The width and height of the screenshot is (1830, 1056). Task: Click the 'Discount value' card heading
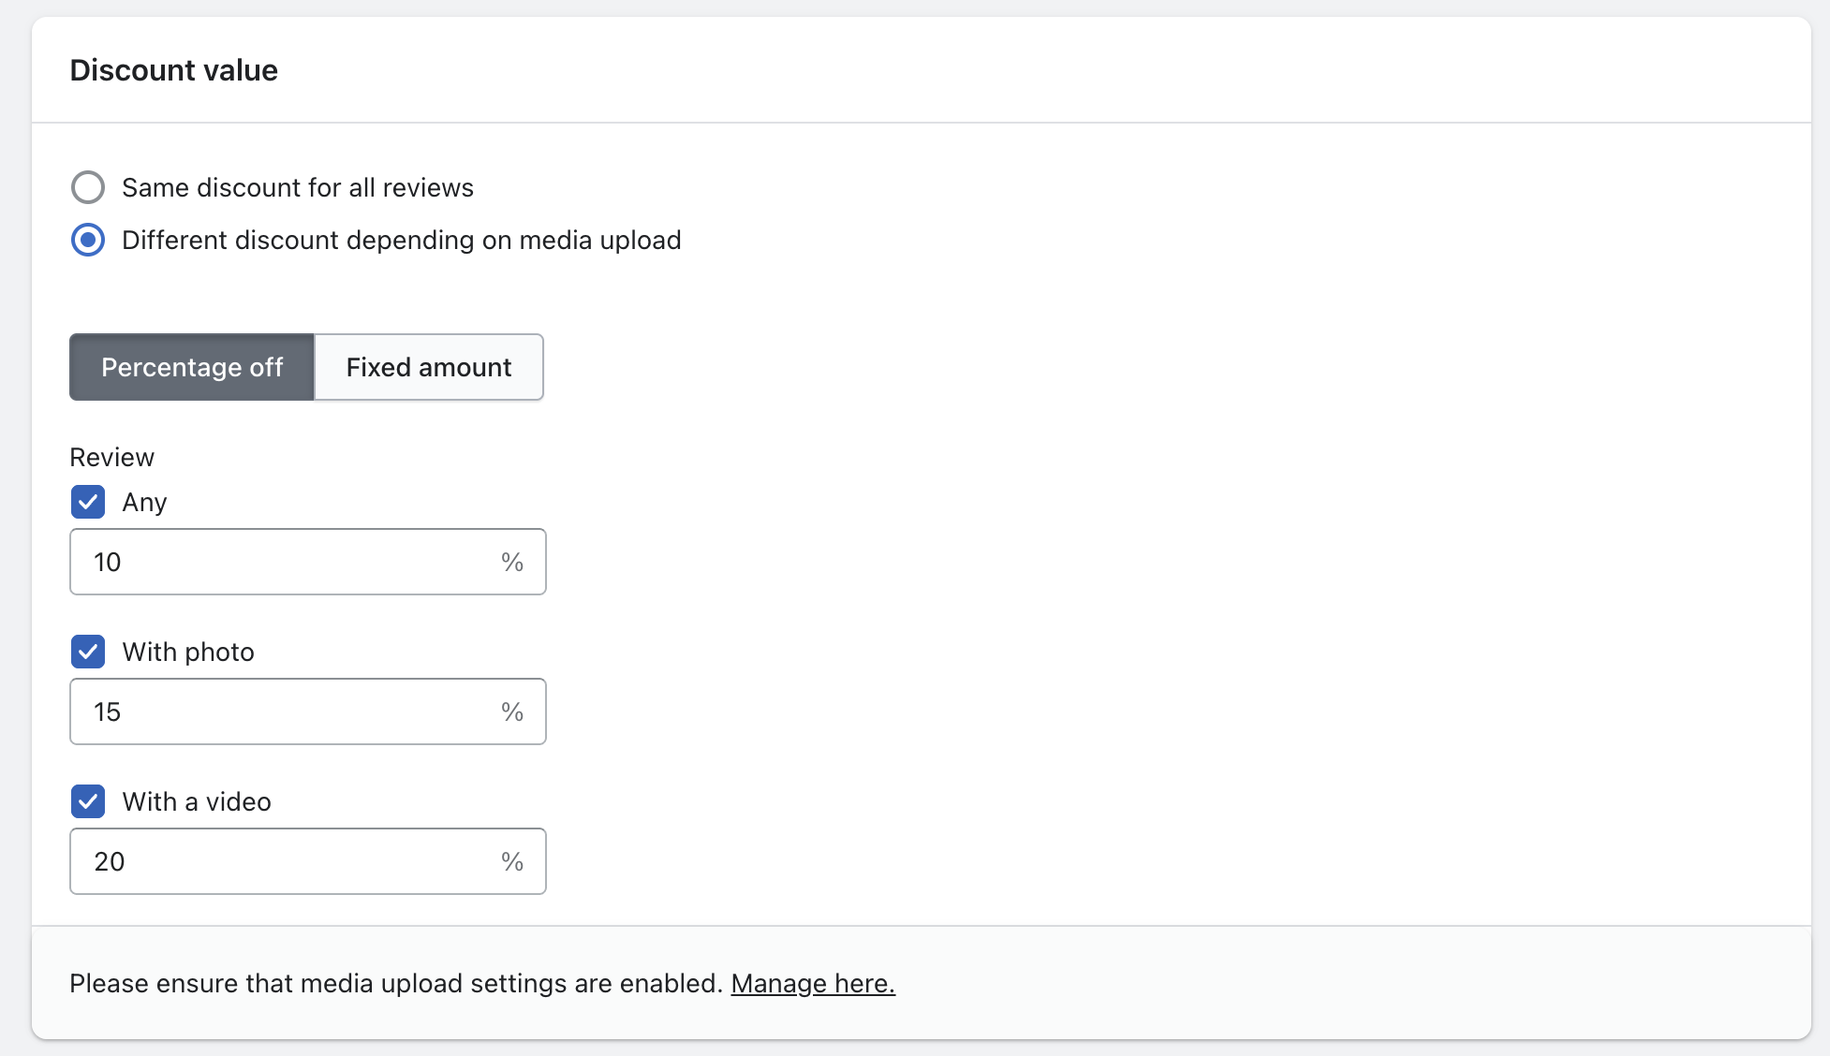[x=174, y=70]
